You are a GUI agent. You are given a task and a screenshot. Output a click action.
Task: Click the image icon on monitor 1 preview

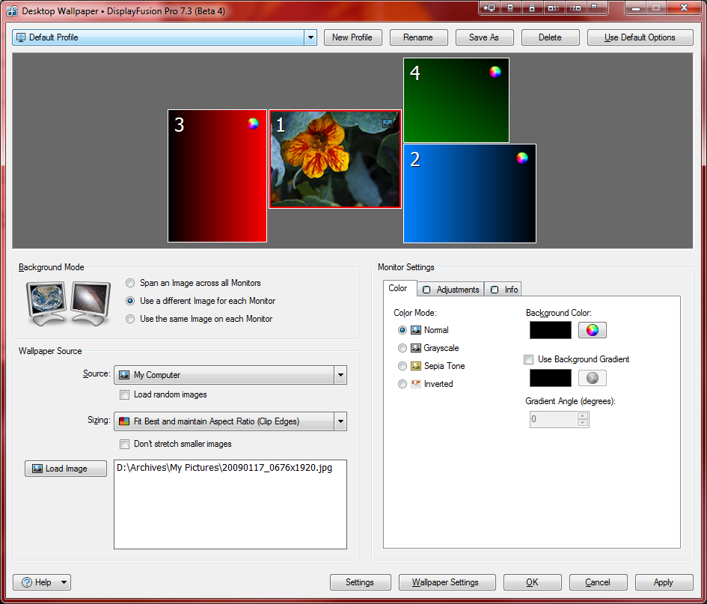click(388, 123)
